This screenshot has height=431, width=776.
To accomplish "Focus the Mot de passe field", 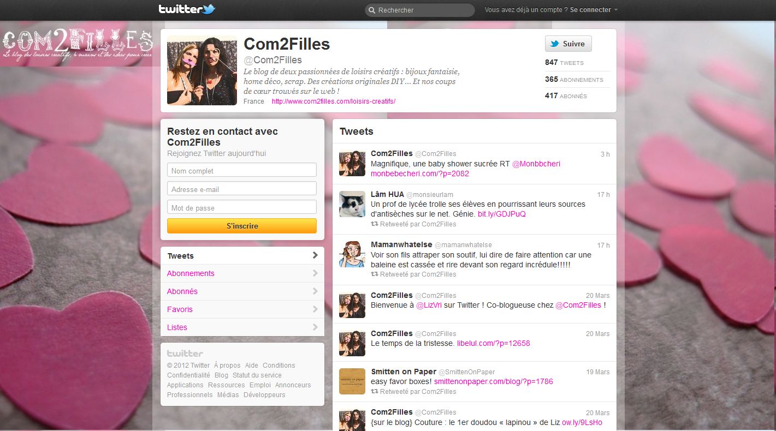I will (242, 207).
